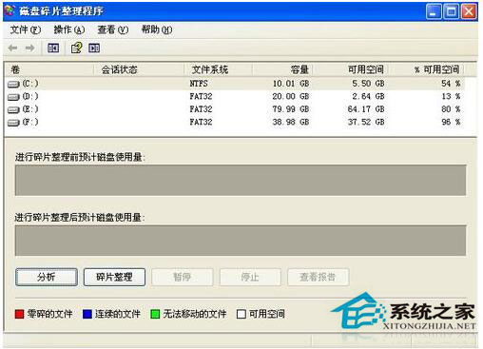Sort by the 可用空间 column header

click(351, 69)
